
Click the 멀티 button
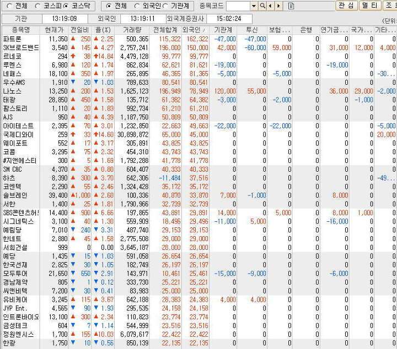[x=370, y=6]
